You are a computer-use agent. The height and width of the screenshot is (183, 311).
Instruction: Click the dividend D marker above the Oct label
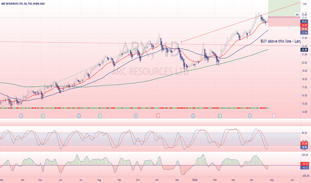click(x=136, y=116)
